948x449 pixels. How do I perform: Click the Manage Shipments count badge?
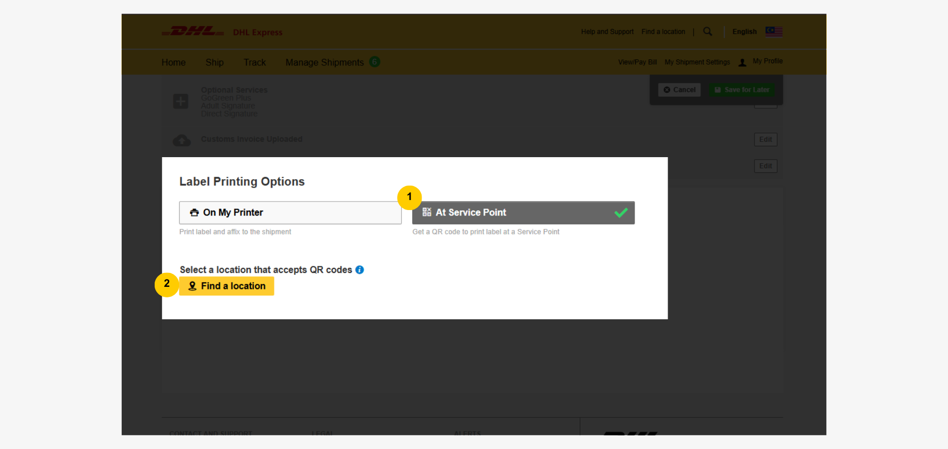[375, 61]
